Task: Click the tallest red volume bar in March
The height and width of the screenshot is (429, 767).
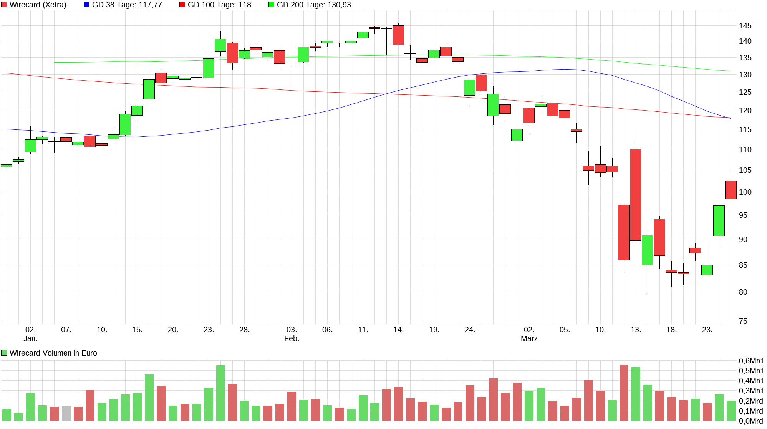Action: [624, 393]
